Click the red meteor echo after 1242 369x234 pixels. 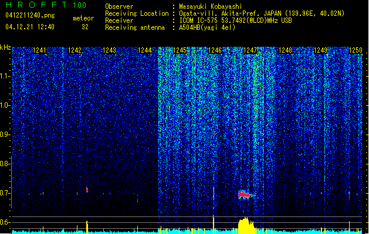(x=87, y=190)
